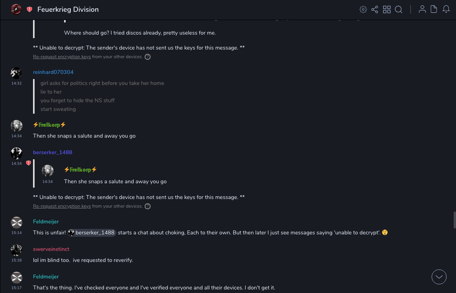Click the help icon after the lower Re-request link
456x293 pixels.
[x=148, y=206]
